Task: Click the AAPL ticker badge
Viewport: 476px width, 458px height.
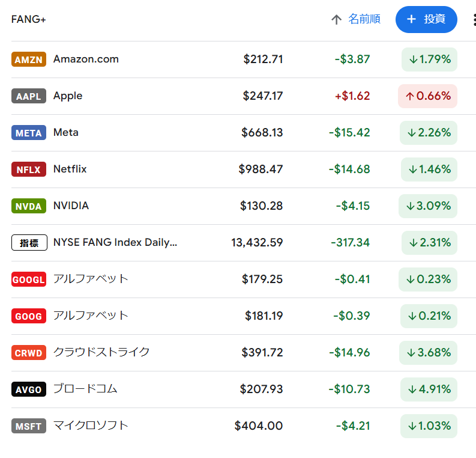Action: 29,96
